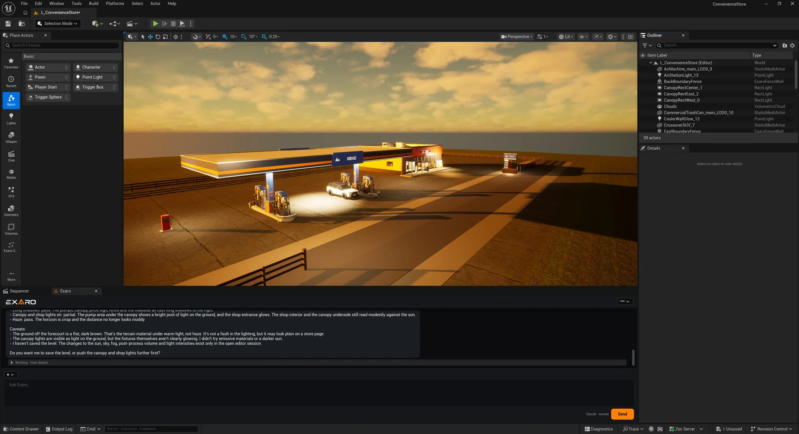Click the Play in editor button
The height and width of the screenshot is (434, 799).
point(155,24)
